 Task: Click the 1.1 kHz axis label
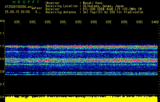tap(2, 33)
